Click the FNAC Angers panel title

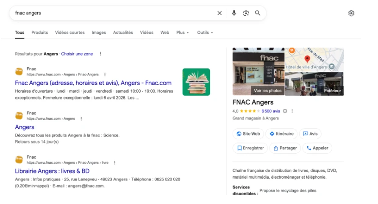[253, 102]
